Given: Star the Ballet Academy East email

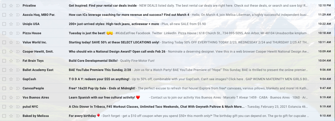Looking at the screenshot, I should [11, 70].
